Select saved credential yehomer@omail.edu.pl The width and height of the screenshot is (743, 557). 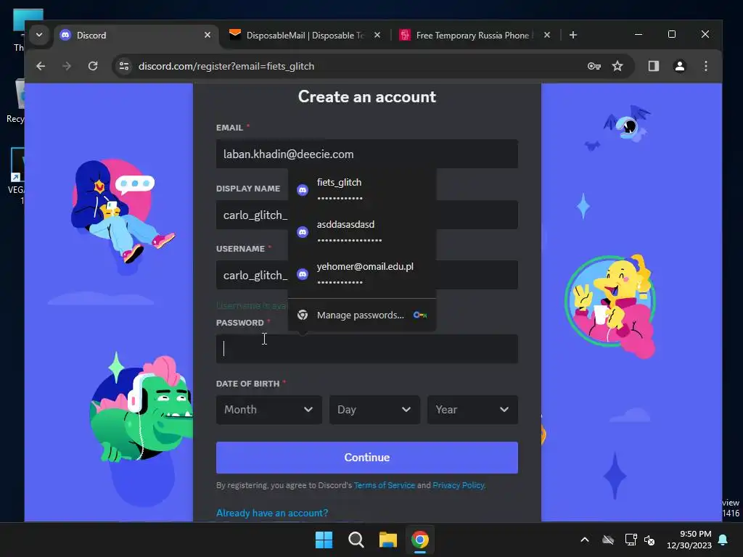click(x=362, y=273)
